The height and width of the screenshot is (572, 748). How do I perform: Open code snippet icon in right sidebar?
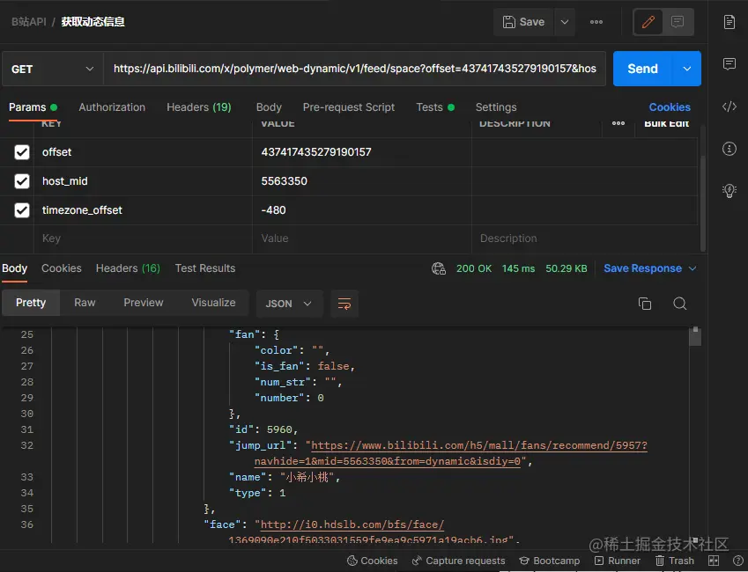[729, 106]
